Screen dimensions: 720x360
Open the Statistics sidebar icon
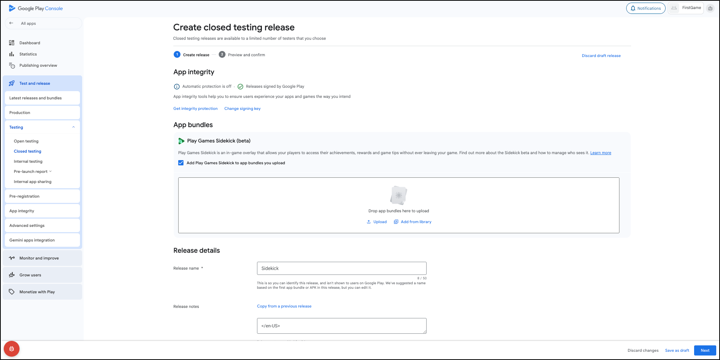[12, 54]
